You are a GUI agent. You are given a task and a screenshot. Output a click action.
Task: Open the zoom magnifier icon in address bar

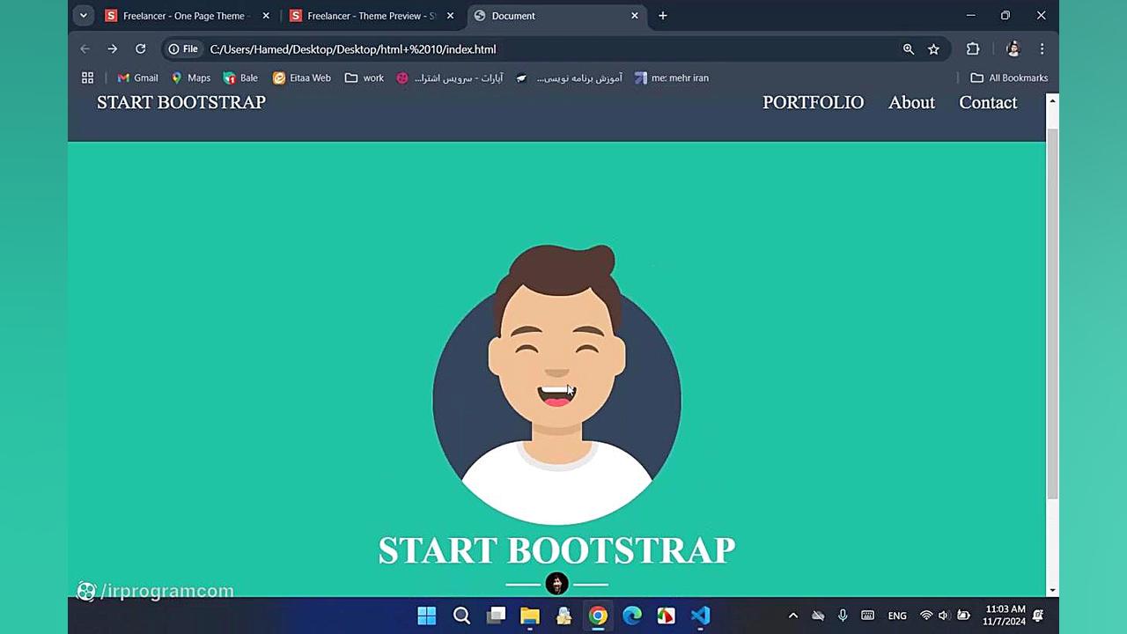point(909,49)
